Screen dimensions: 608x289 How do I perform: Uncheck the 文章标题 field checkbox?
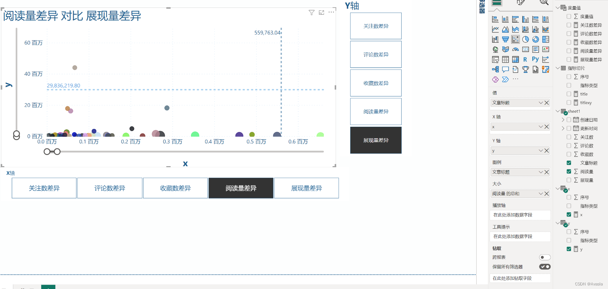tap(569, 163)
